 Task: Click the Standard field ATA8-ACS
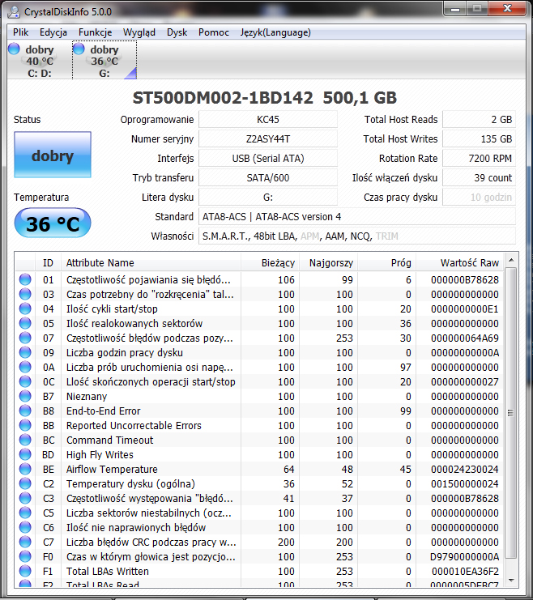click(357, 217)
